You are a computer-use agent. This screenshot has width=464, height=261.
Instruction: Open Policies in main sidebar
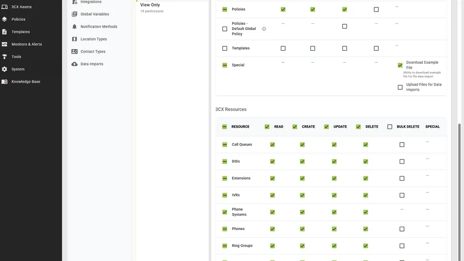point(18,19)
